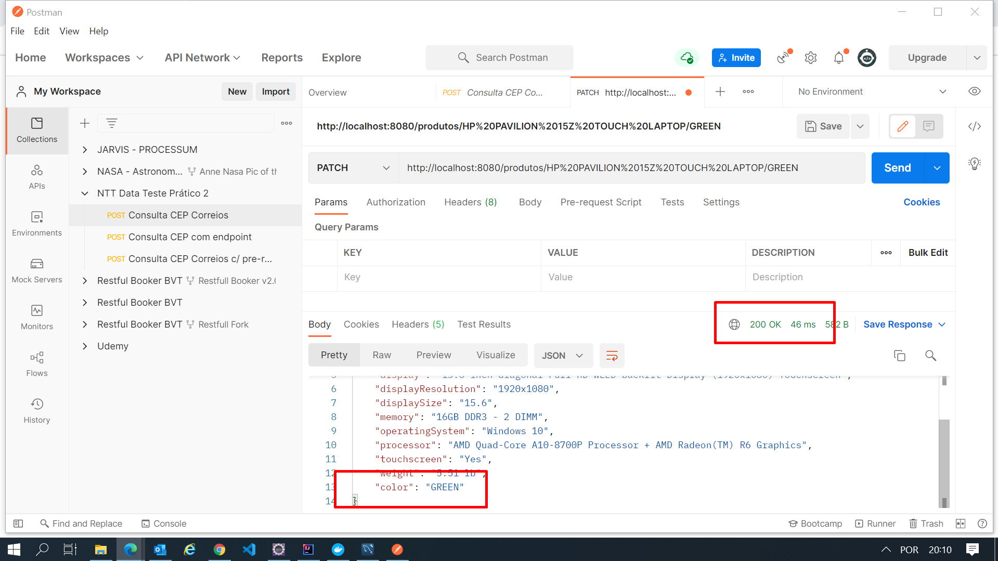Open the View menu
This screenshot has height=561, width=998.
pos(69,31)
